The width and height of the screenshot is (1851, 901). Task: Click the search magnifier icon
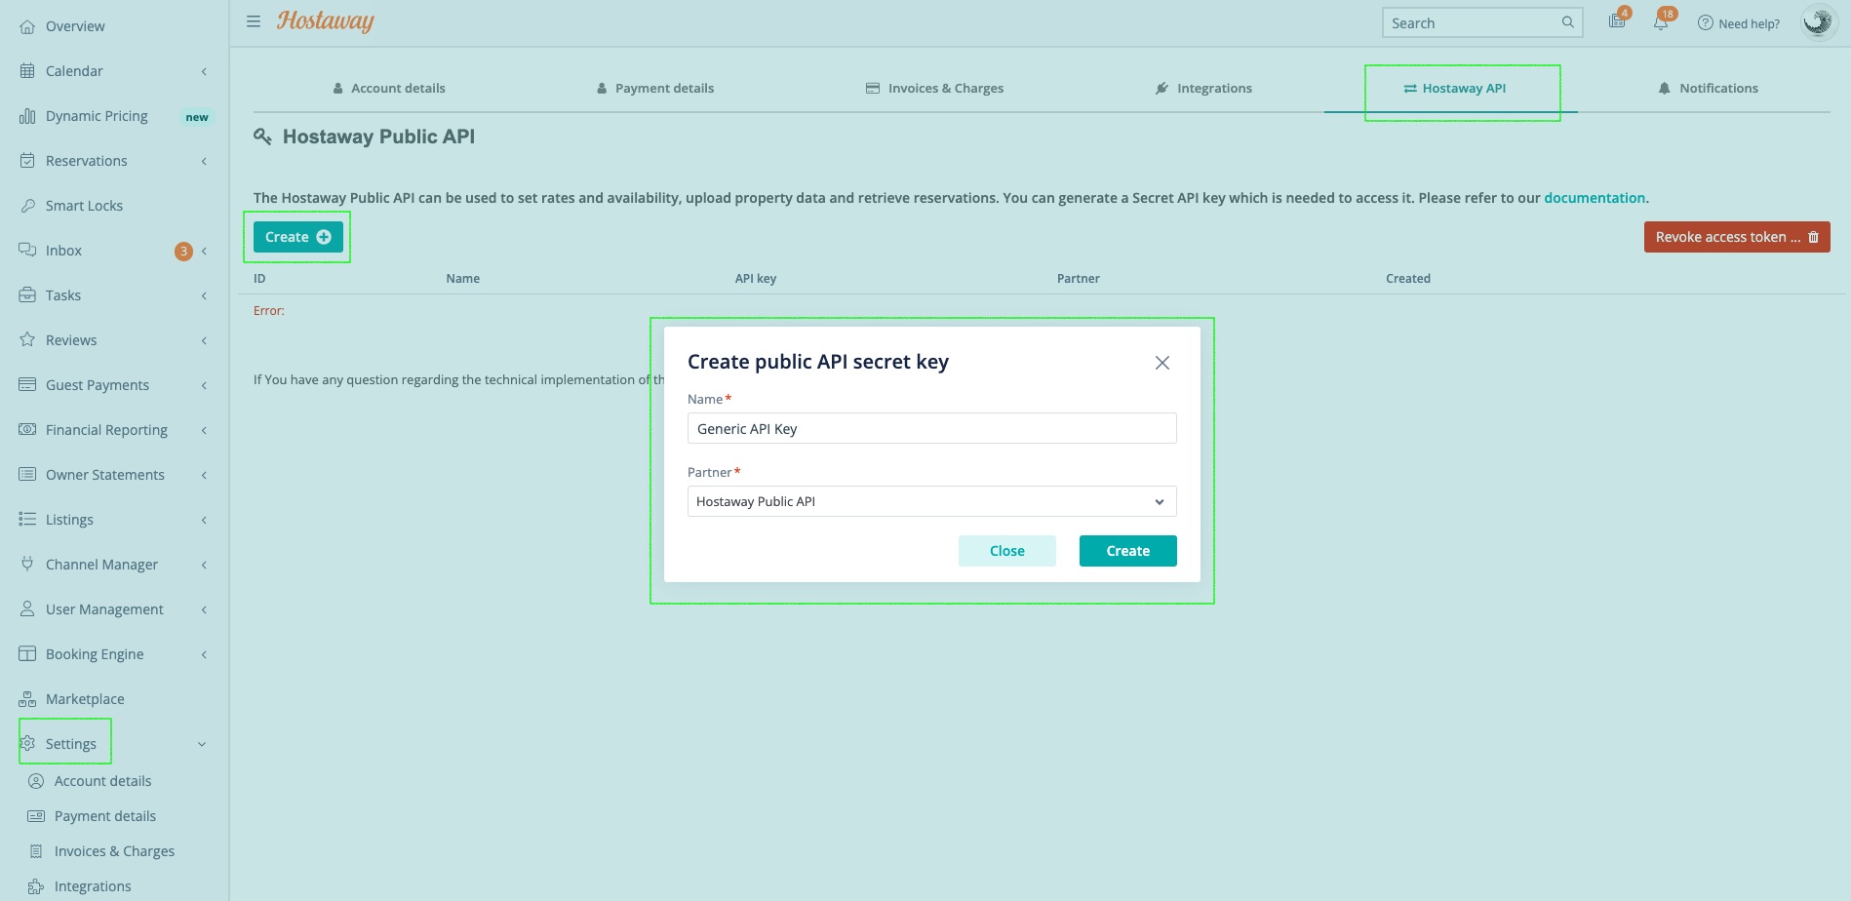point(1567,21)
